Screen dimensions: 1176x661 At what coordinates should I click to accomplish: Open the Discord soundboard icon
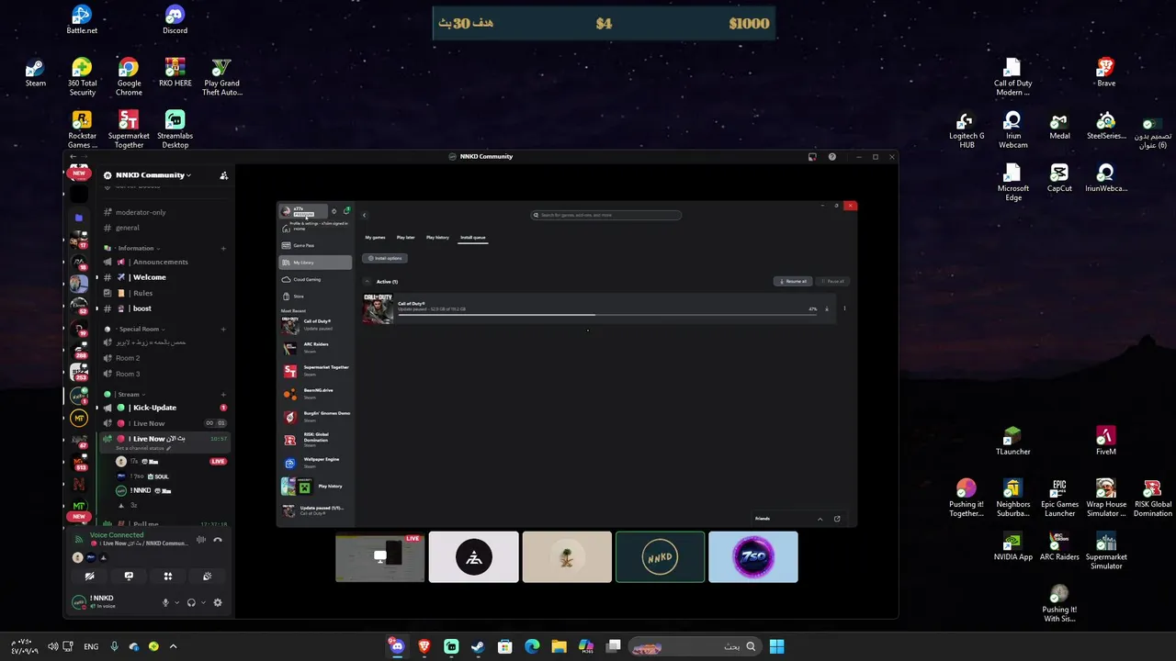[207, 577]
